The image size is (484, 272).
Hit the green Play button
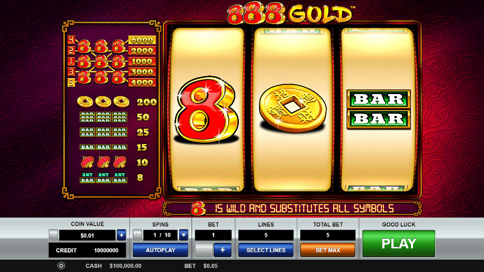click(x=399, y=244)
